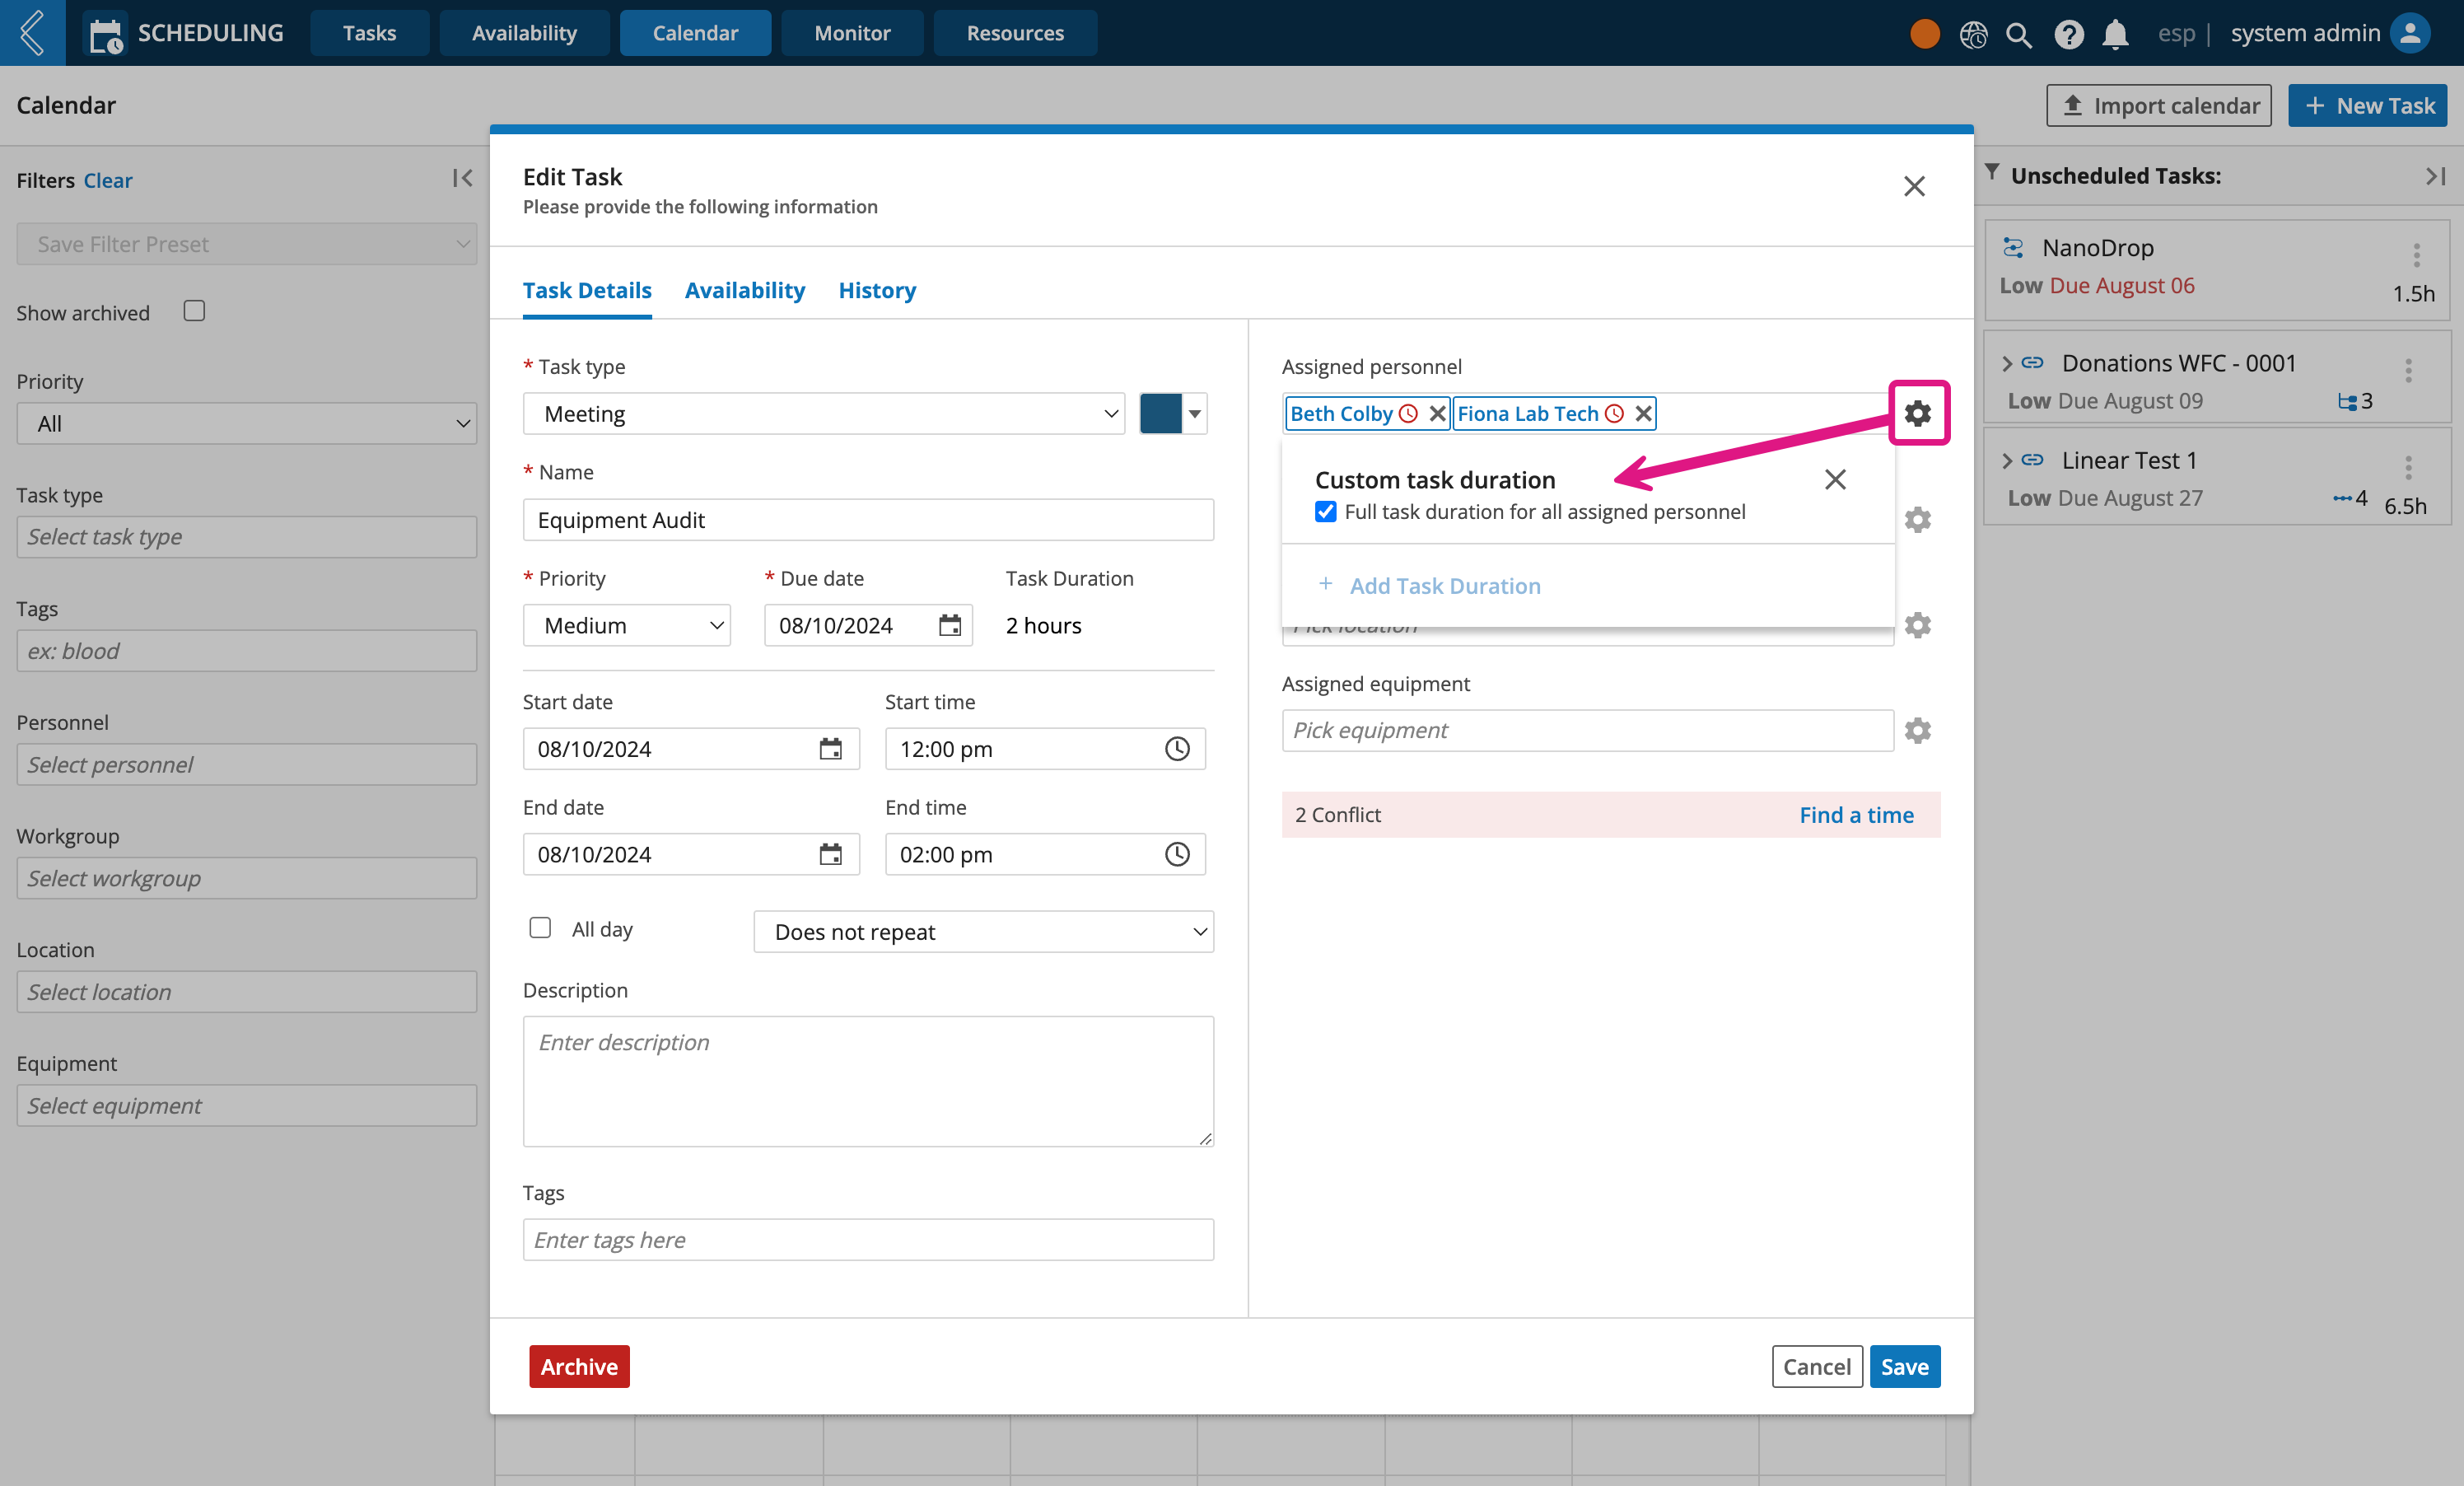2464x1486 pixels.
Task: Click the Find a time link for conflicts
Action: tap(1857, 813)
